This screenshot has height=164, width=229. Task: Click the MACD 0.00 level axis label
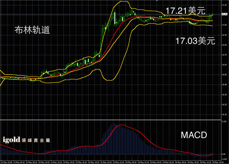(224, 154)
